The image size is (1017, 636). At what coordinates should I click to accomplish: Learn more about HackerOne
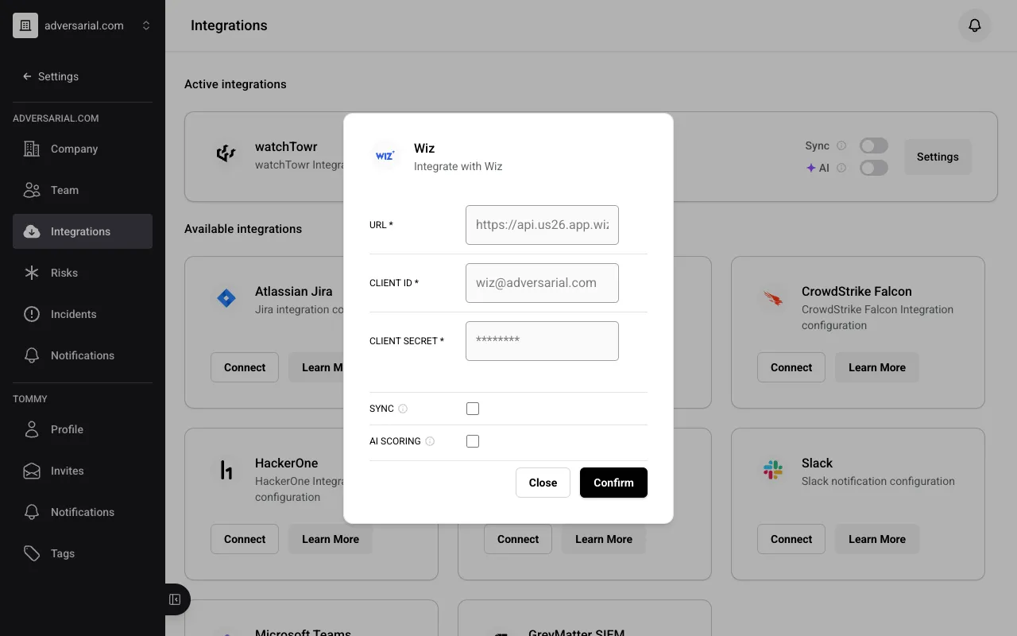pyautogui.click(x=331, y=539)
